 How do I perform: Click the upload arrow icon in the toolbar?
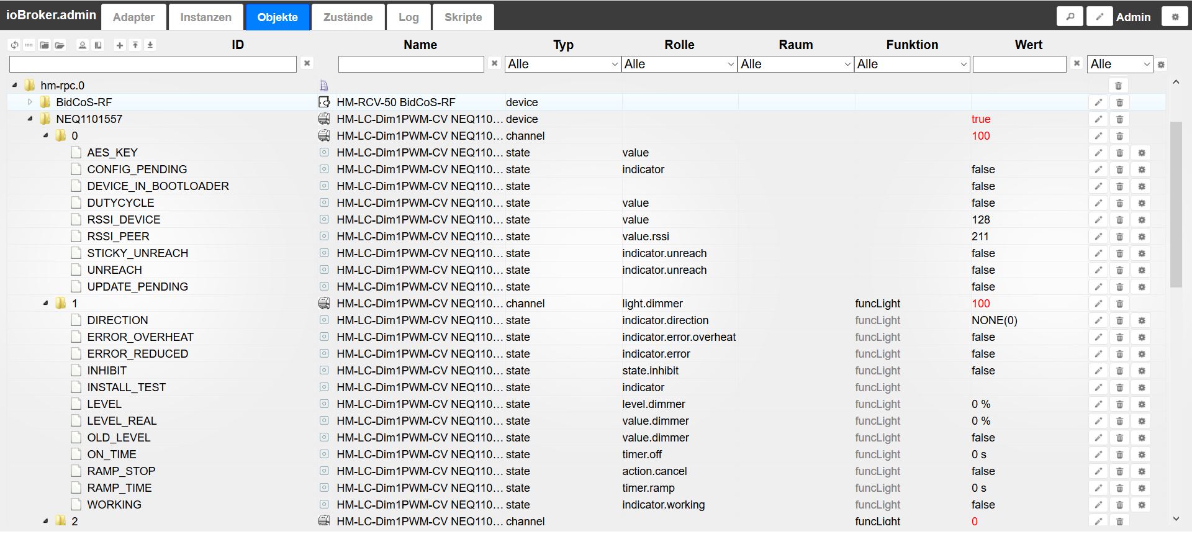tap(135, 45)
